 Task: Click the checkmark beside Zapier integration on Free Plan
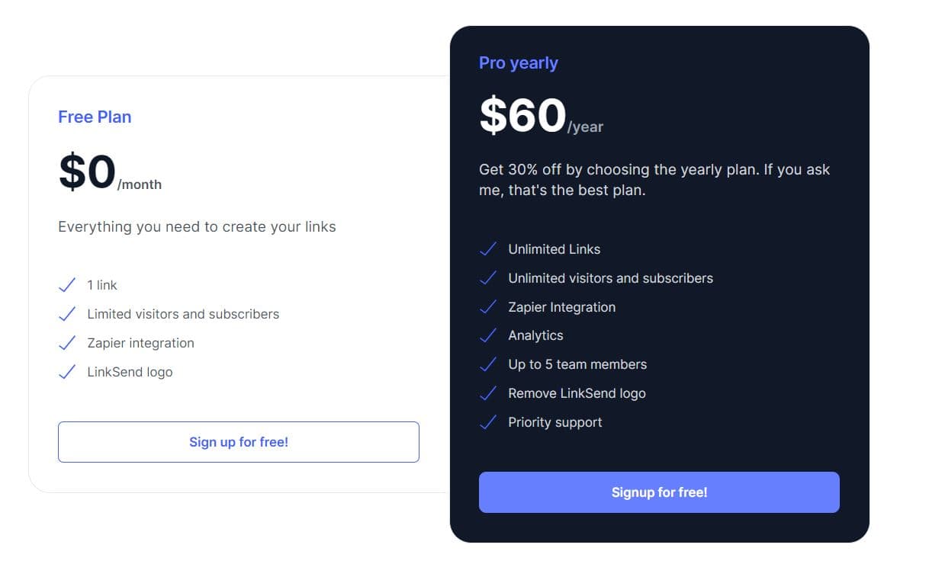[67, 342]
